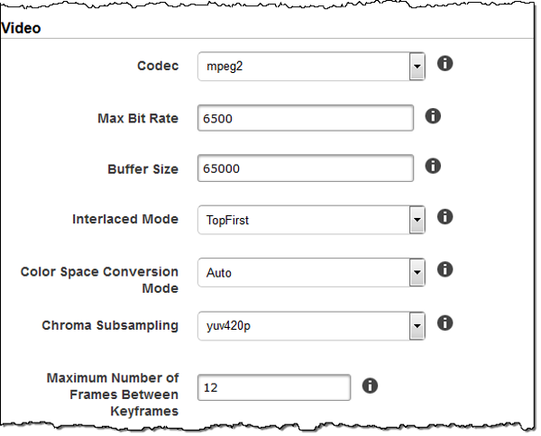Viewport: 541px width, 436px height.
Task: Click the Interlaced Mode info icon
Action: point(445,217)
